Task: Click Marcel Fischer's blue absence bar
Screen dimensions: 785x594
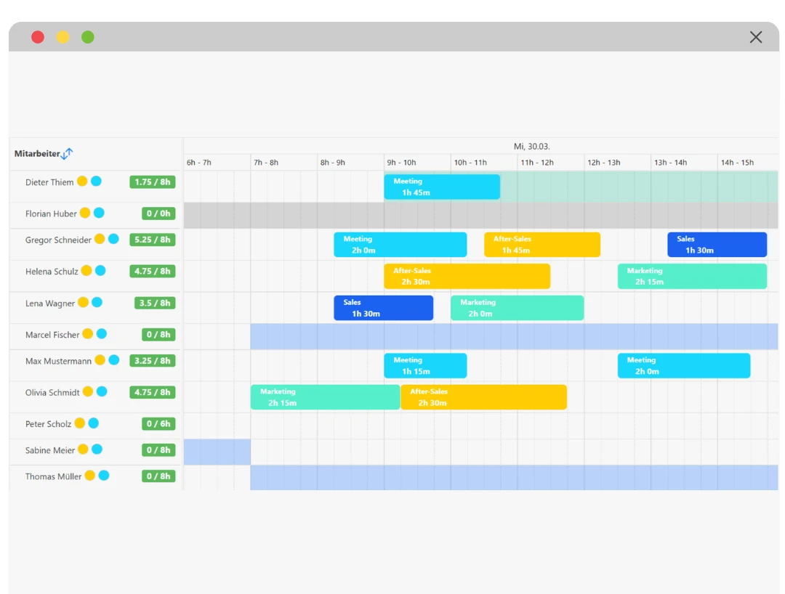Action: click(x=514, y=336)
